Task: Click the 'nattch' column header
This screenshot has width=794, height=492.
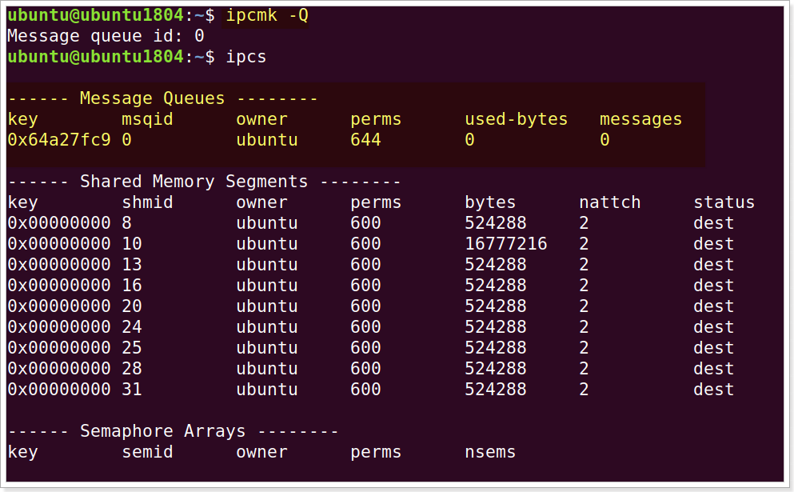Action: click(x=609, y=202)
